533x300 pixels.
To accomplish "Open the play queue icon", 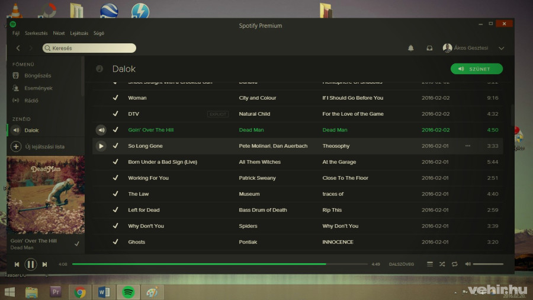I will coord(430,264).
